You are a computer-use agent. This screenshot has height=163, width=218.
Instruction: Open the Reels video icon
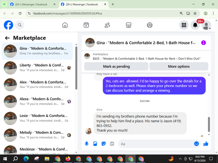tap(86, 25)
